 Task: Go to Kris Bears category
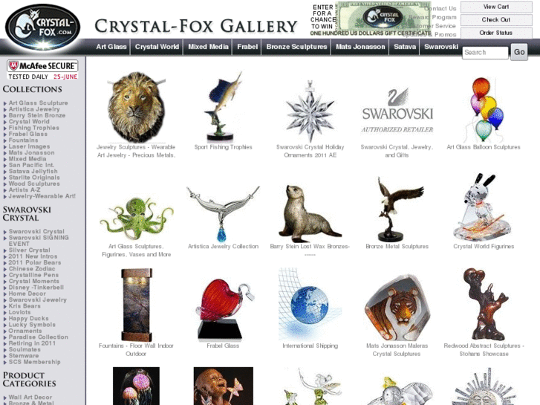[x=25, y=306]
